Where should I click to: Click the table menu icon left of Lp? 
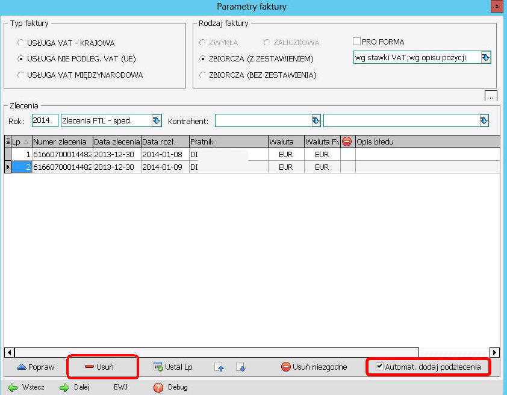8,142
